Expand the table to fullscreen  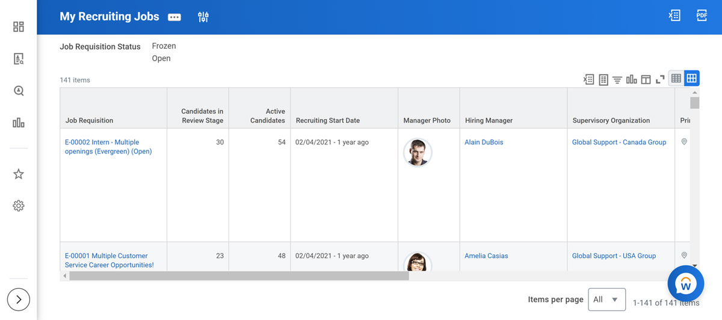coord(660,79)
